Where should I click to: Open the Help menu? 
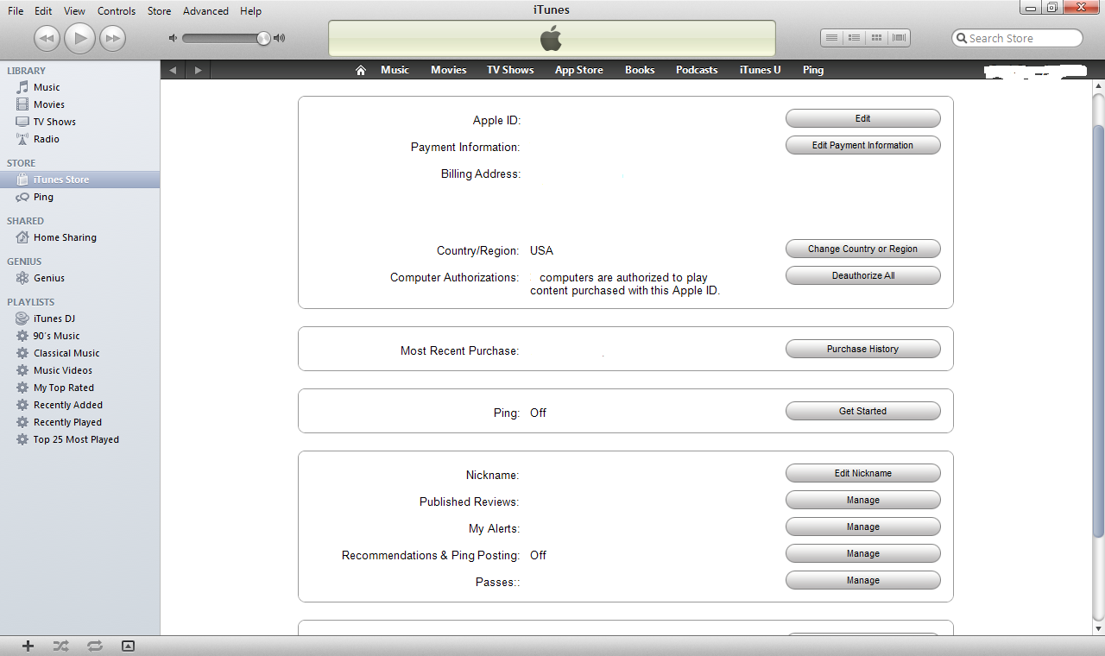click(x=250, y=11)
